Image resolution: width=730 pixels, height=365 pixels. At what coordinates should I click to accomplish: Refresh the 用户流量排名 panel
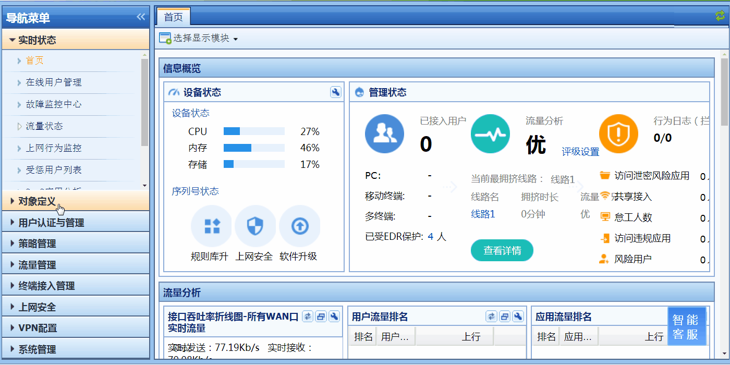(x=491, y=316)
